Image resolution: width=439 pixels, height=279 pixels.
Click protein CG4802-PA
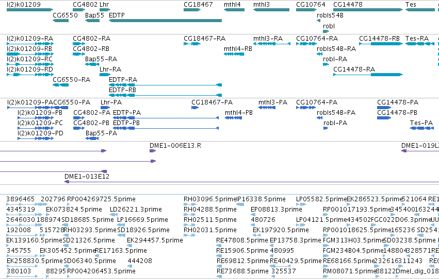[92, 113]
